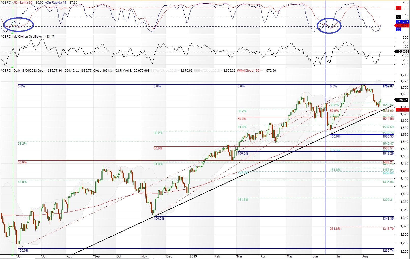Click the WMA(Close,150) legend label
The image size is (410, 259).
[248, 71]
